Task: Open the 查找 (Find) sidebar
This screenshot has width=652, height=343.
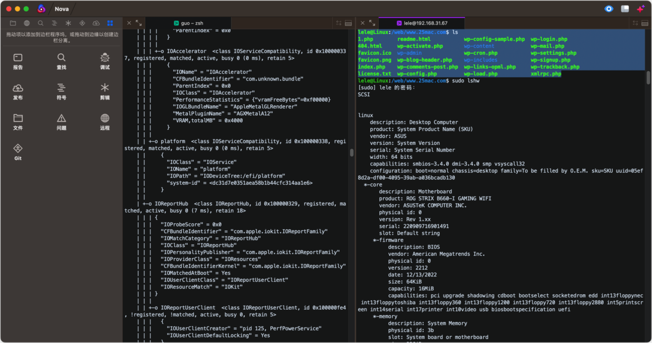Action: [x=61, y=61]
